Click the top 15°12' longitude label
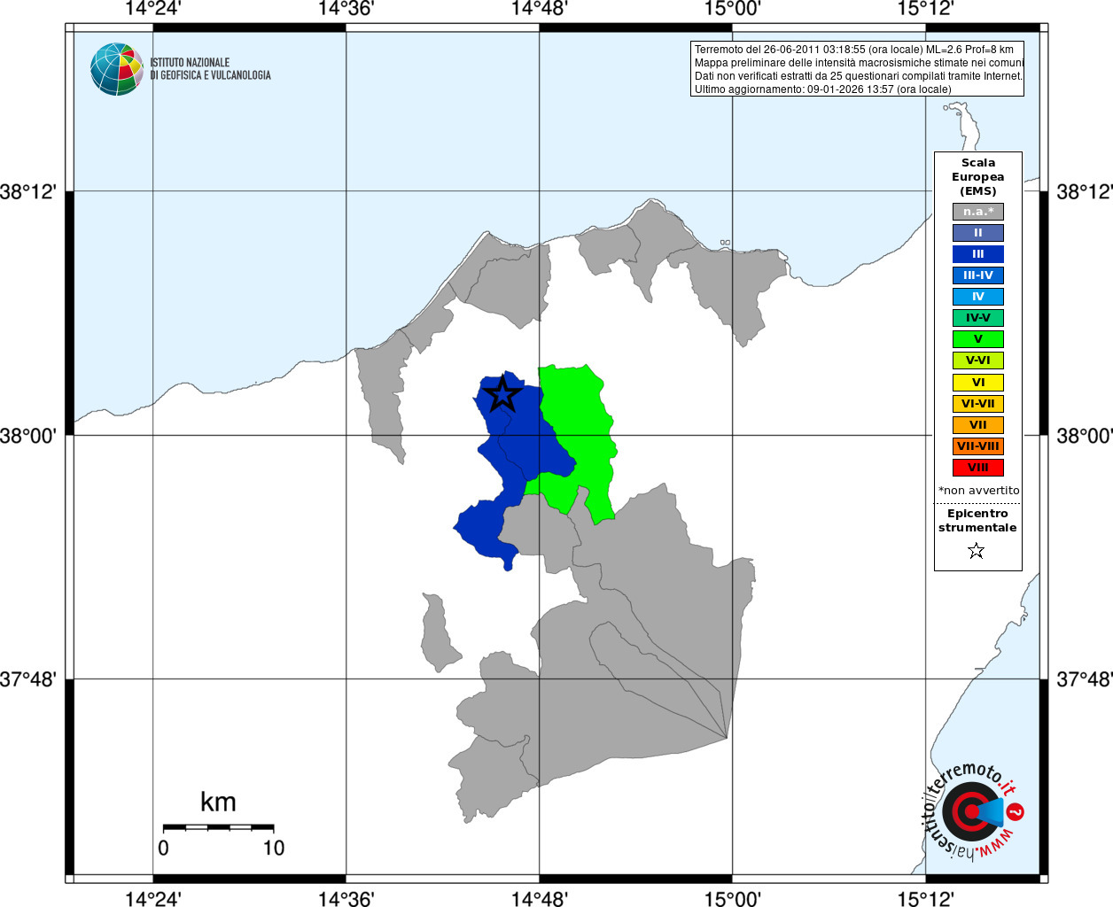Image resolution: width=1113 pixels, height=907 pixels. 926,9
